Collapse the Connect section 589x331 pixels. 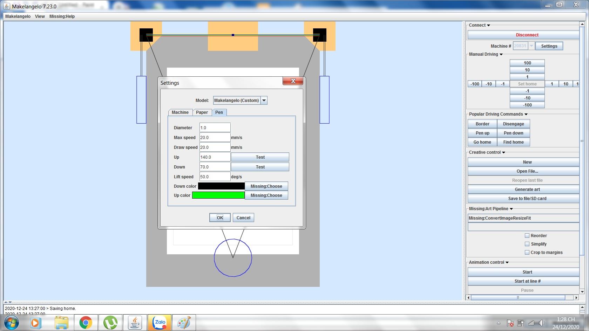pyautogui.click(x=488, y=25)
